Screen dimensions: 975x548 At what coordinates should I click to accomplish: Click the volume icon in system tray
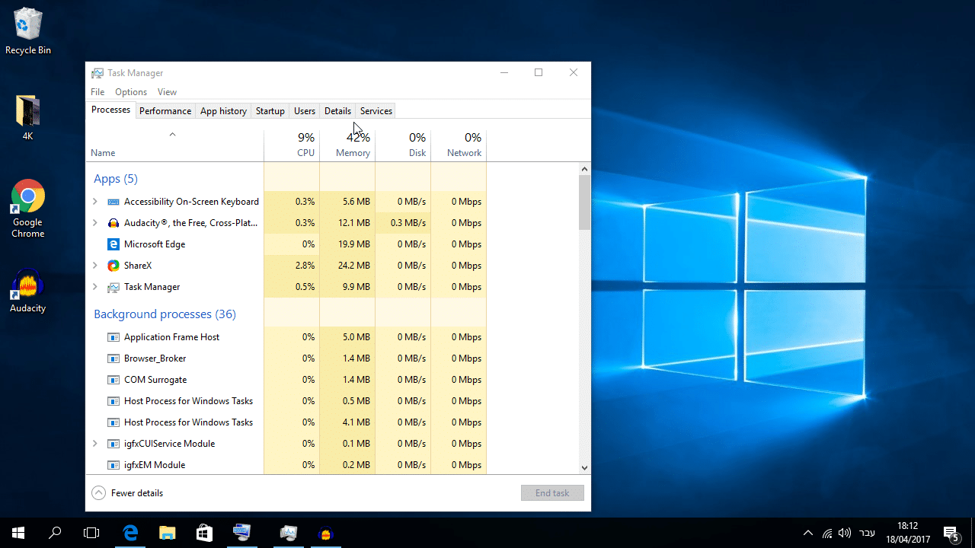844,533
